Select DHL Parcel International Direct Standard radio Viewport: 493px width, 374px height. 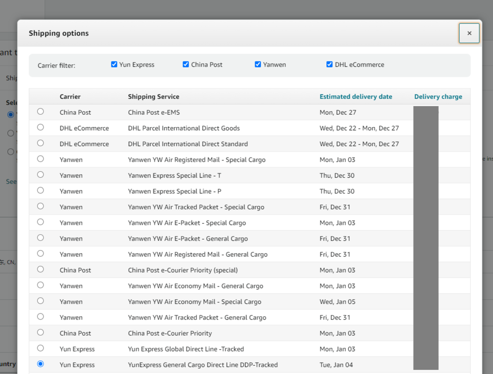41,143
